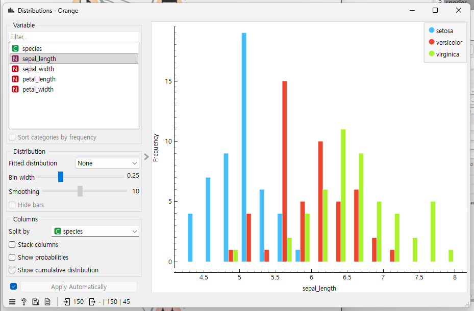Click the green C icon beside species variable
This screenshot has width=474, height=311.
coord(15,48)
